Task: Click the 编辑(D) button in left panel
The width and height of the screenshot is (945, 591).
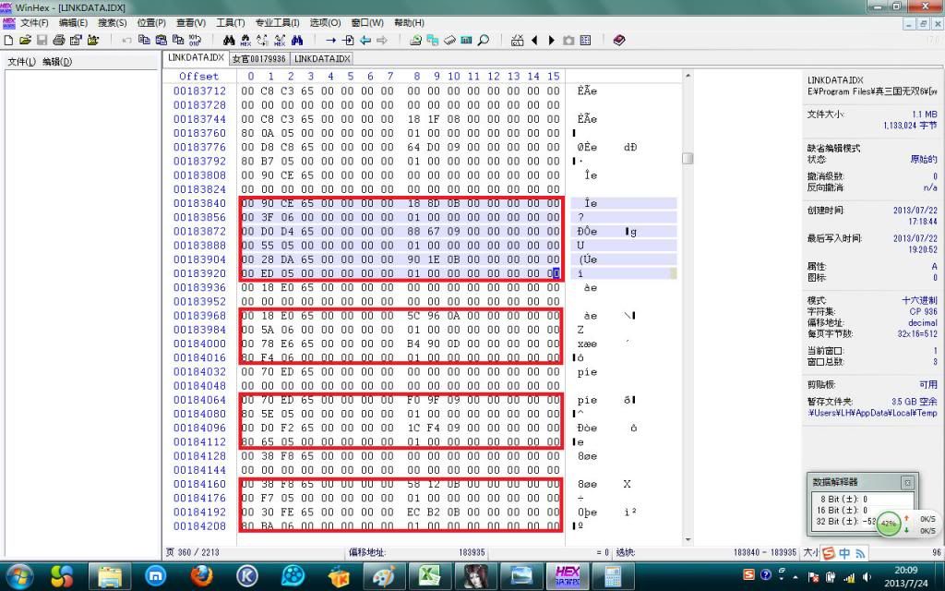Action: pyautogui.click(x=56, y=62)
